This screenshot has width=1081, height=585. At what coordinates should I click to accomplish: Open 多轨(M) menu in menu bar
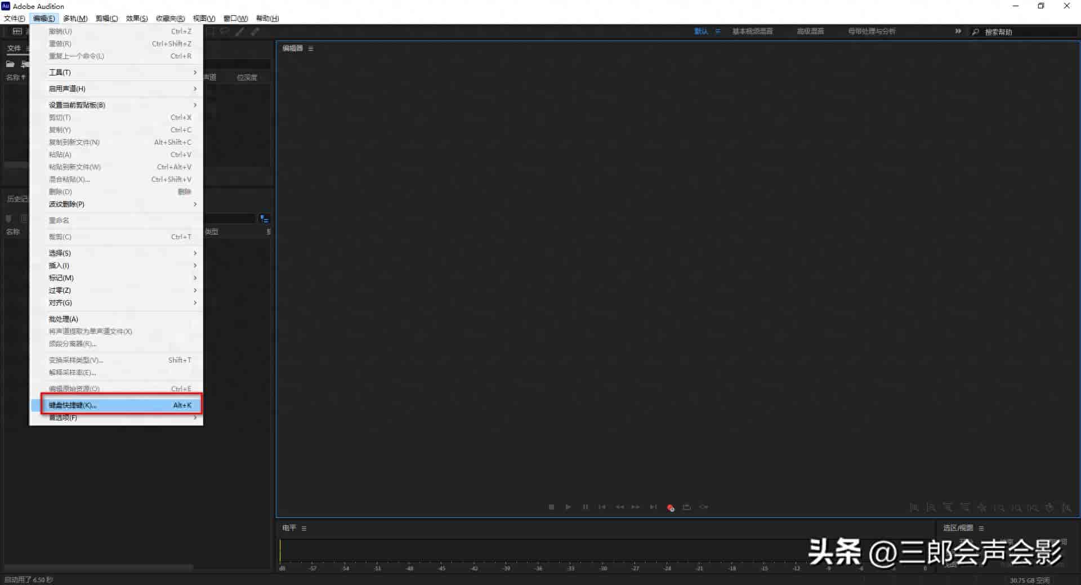[75, 19]
